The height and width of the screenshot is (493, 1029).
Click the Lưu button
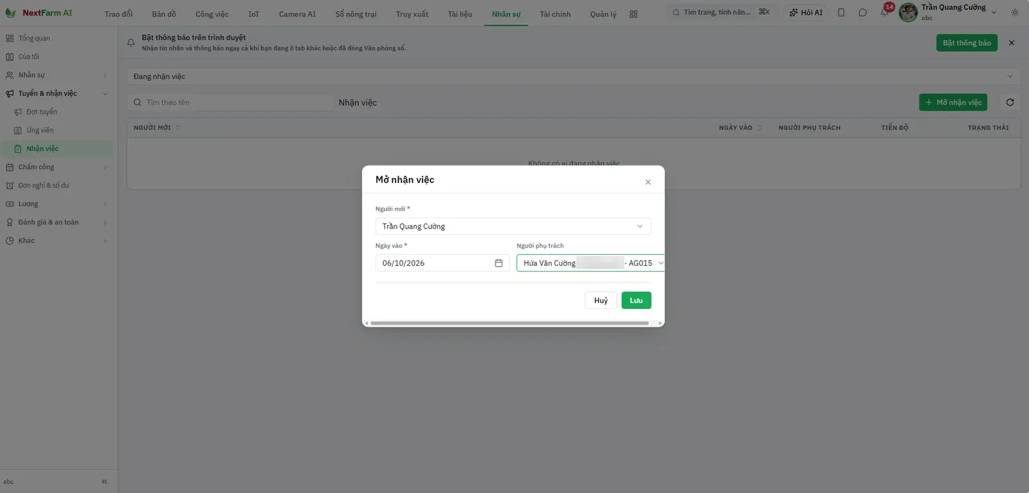coord(636,301)
